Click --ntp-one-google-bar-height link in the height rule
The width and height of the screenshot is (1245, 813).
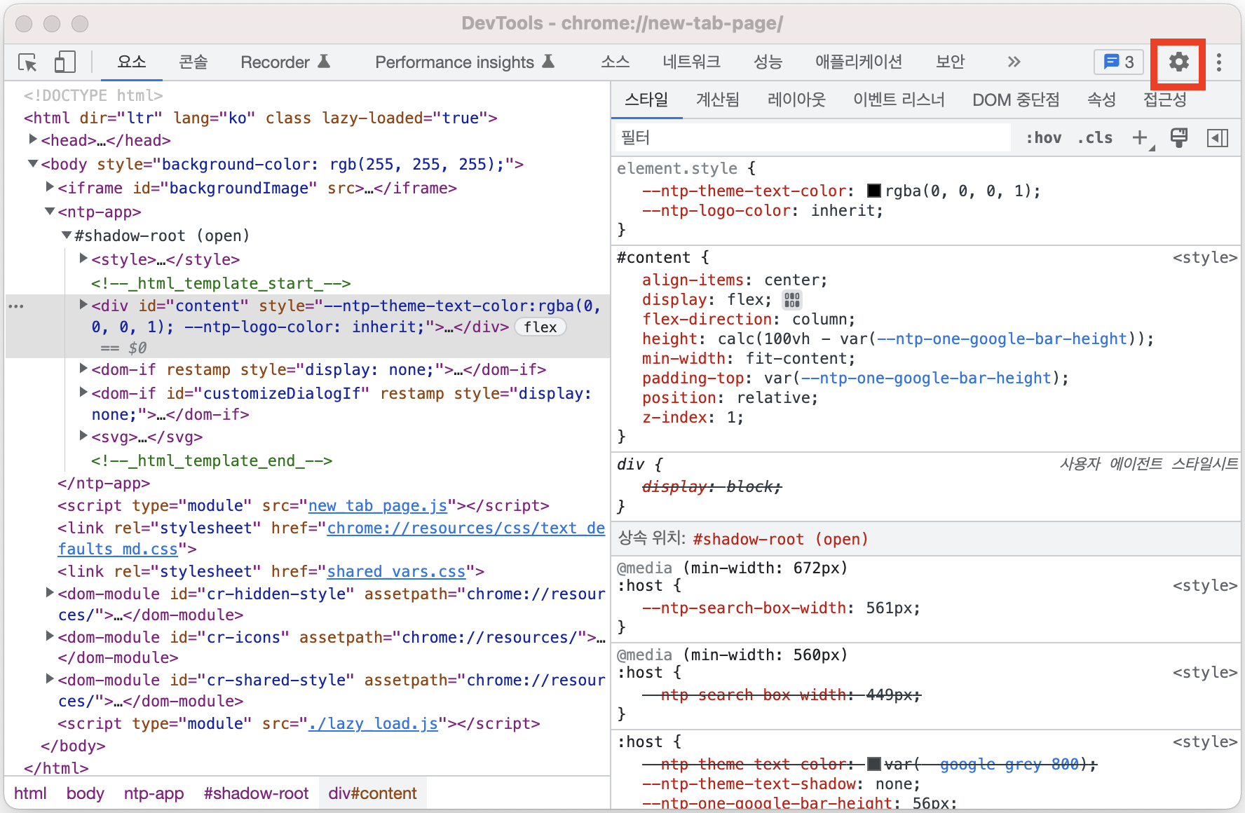point(1002,339)
